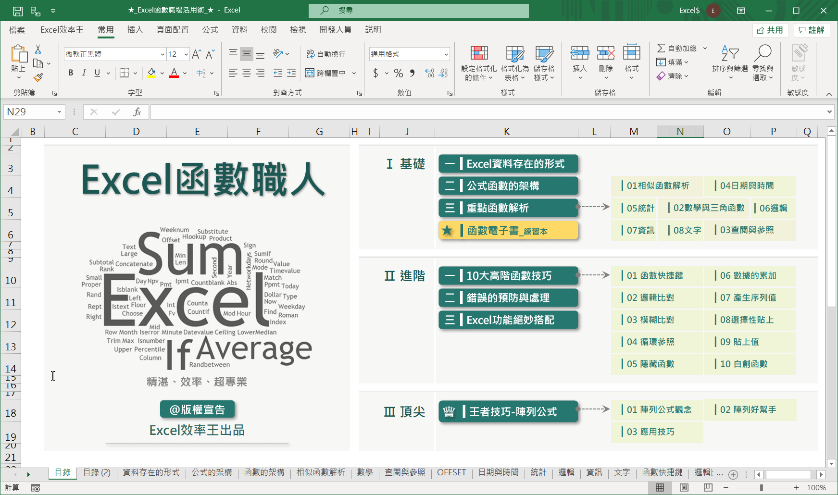Open the 公式 ribbon tab
Viewport: 838px width, 495px height.
point(210,30)
